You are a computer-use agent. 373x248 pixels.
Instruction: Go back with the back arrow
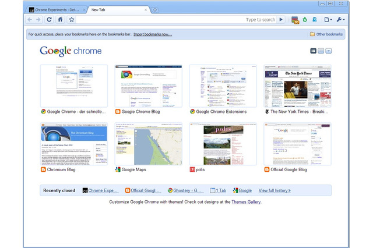tap(30, 19)
